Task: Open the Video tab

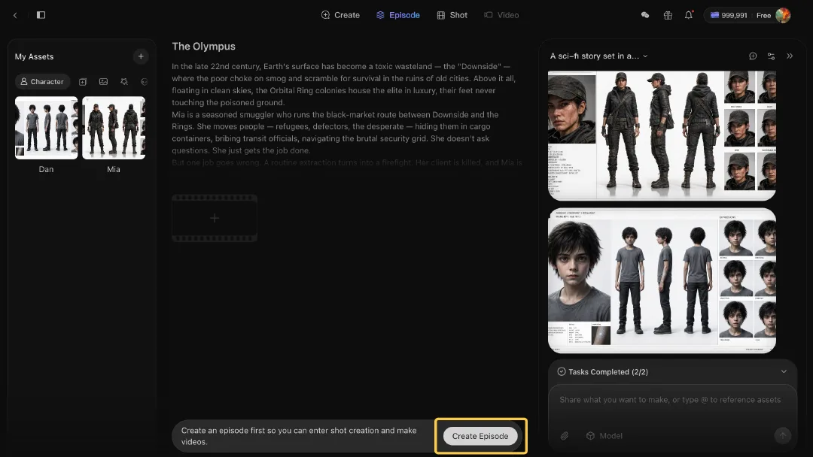Action: (x=501, y=15)
